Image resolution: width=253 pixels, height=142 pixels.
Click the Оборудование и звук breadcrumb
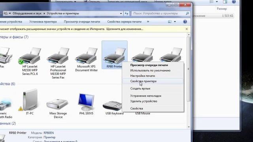tap(27, 13)
